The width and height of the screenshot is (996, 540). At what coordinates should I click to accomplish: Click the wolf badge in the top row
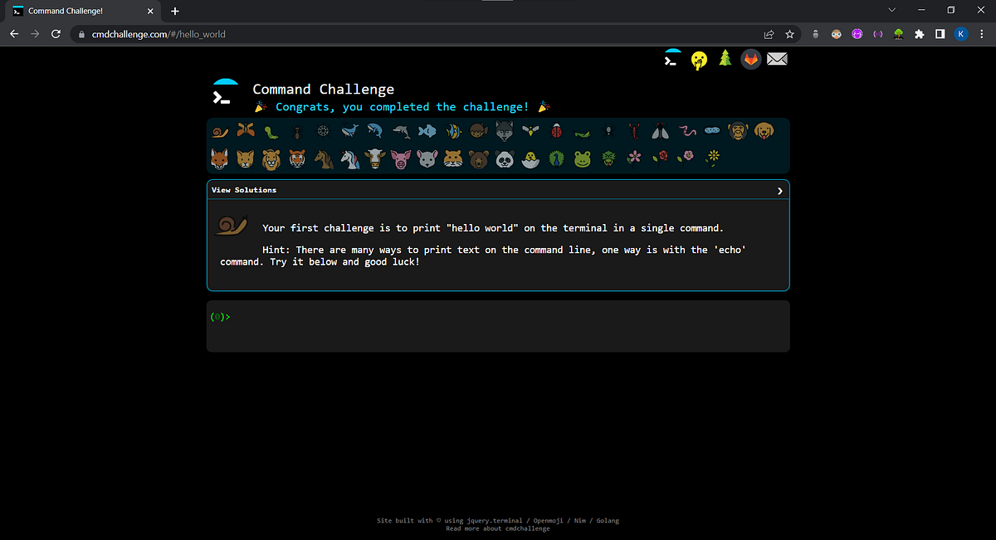pos(505,130)
